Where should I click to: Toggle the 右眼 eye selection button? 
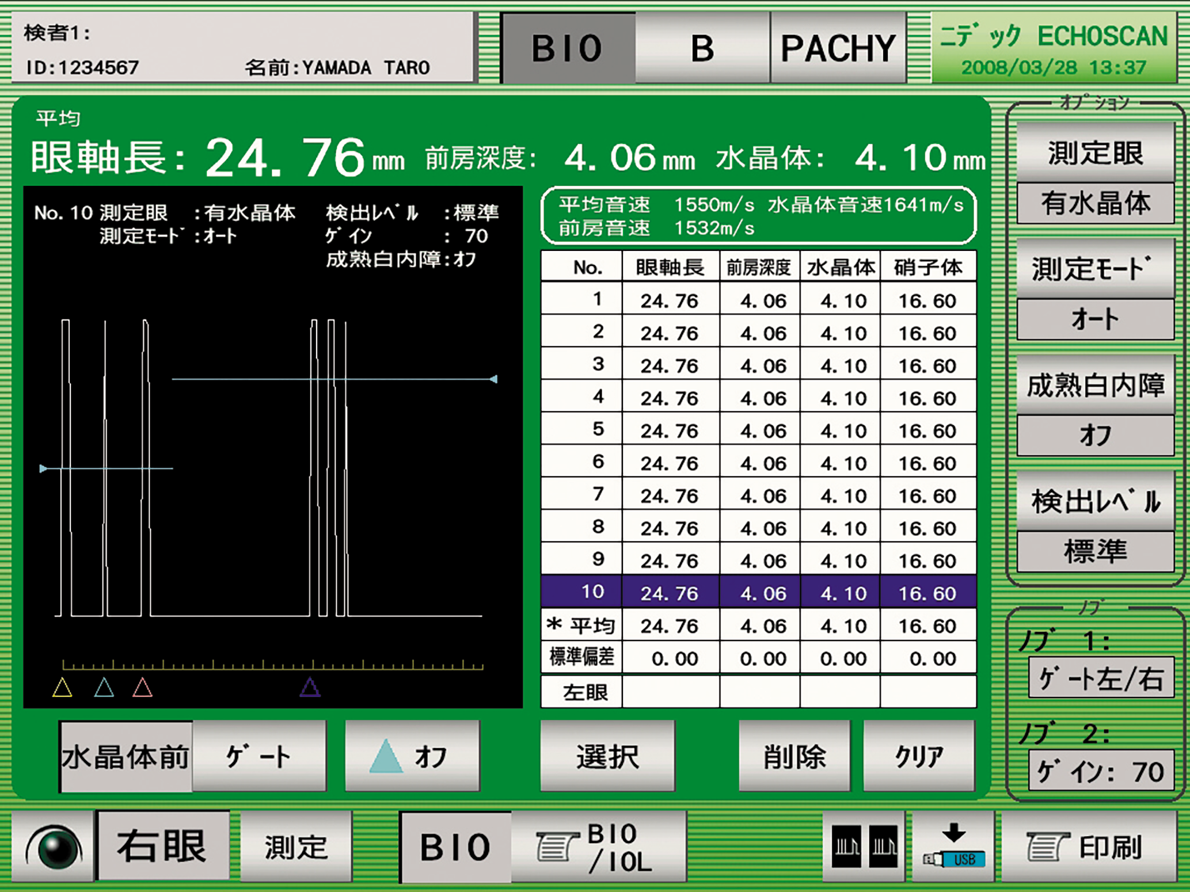click(163, 847)
